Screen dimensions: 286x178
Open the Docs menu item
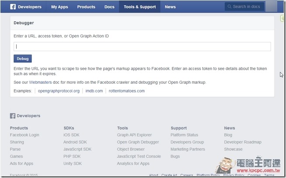109,7
